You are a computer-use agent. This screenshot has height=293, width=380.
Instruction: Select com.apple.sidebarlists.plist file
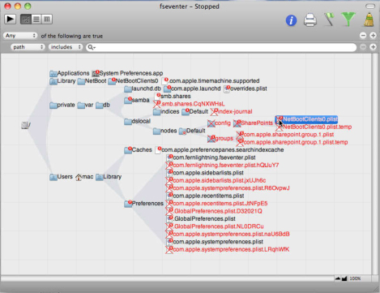(x=205, y=173)
